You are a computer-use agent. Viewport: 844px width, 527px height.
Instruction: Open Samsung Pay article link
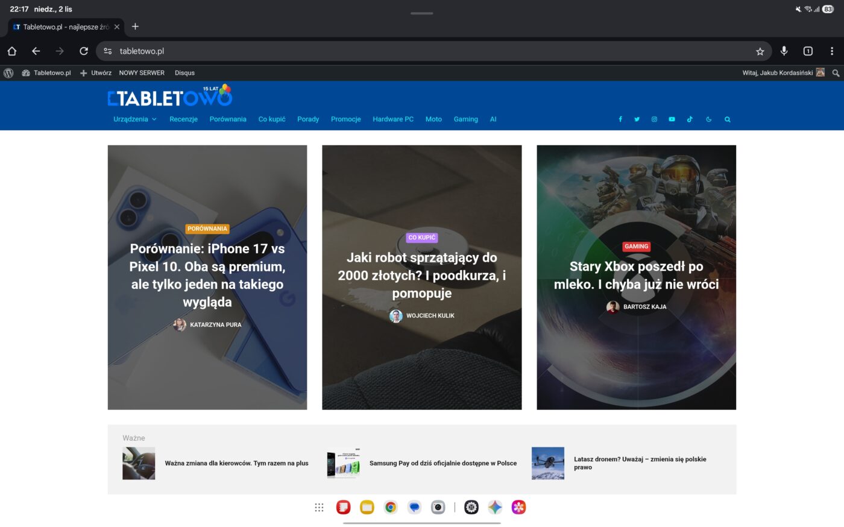442,463
